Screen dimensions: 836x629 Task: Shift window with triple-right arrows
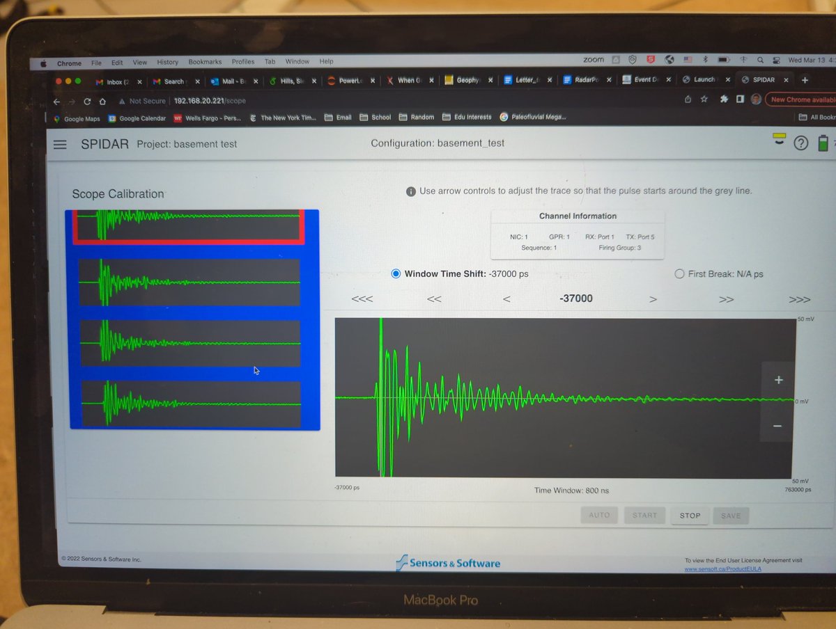click(799, 299)
